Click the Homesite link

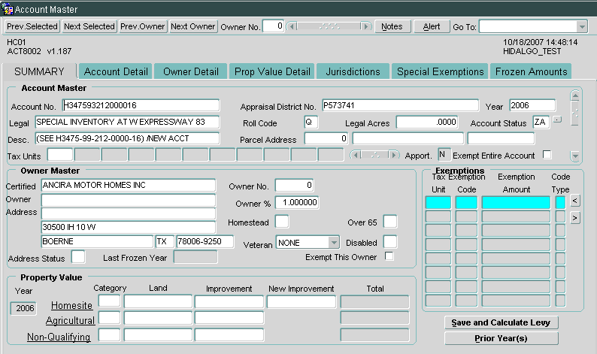click(x=71, y=306)
